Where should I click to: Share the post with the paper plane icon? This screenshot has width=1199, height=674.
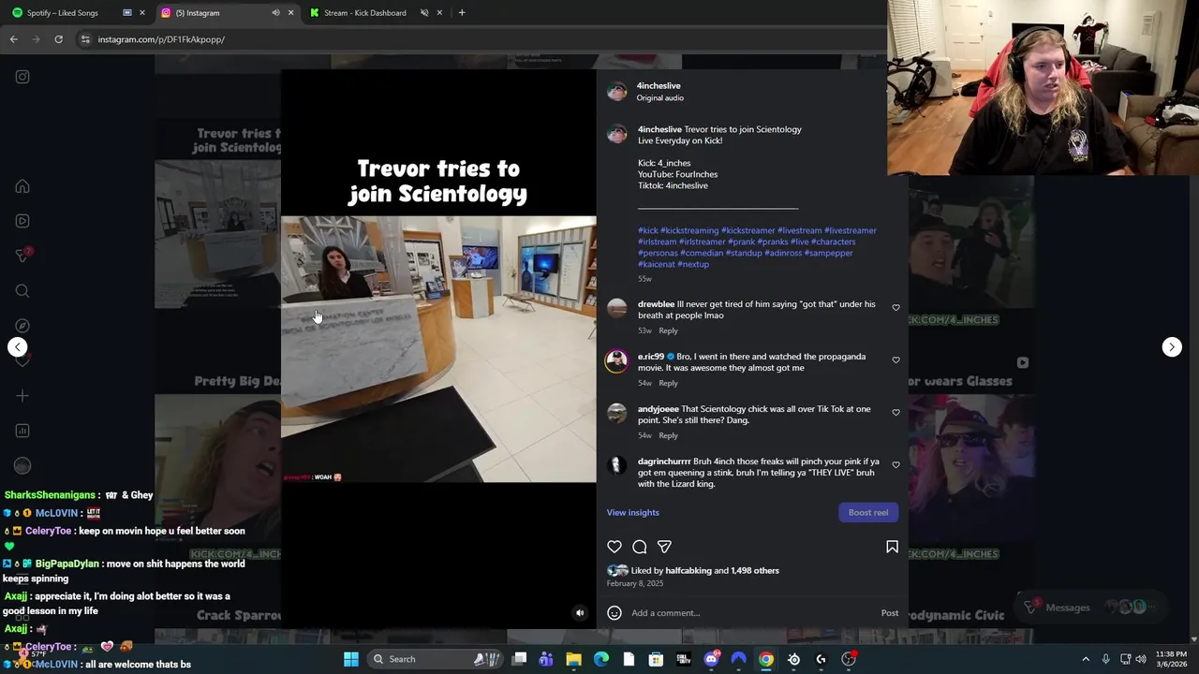point(664,547)
